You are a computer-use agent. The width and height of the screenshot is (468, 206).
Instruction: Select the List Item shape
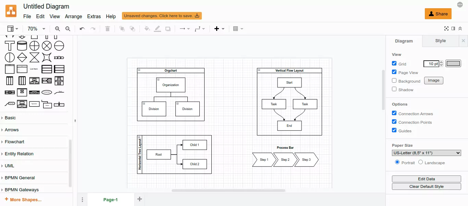[x=34, y=69]
